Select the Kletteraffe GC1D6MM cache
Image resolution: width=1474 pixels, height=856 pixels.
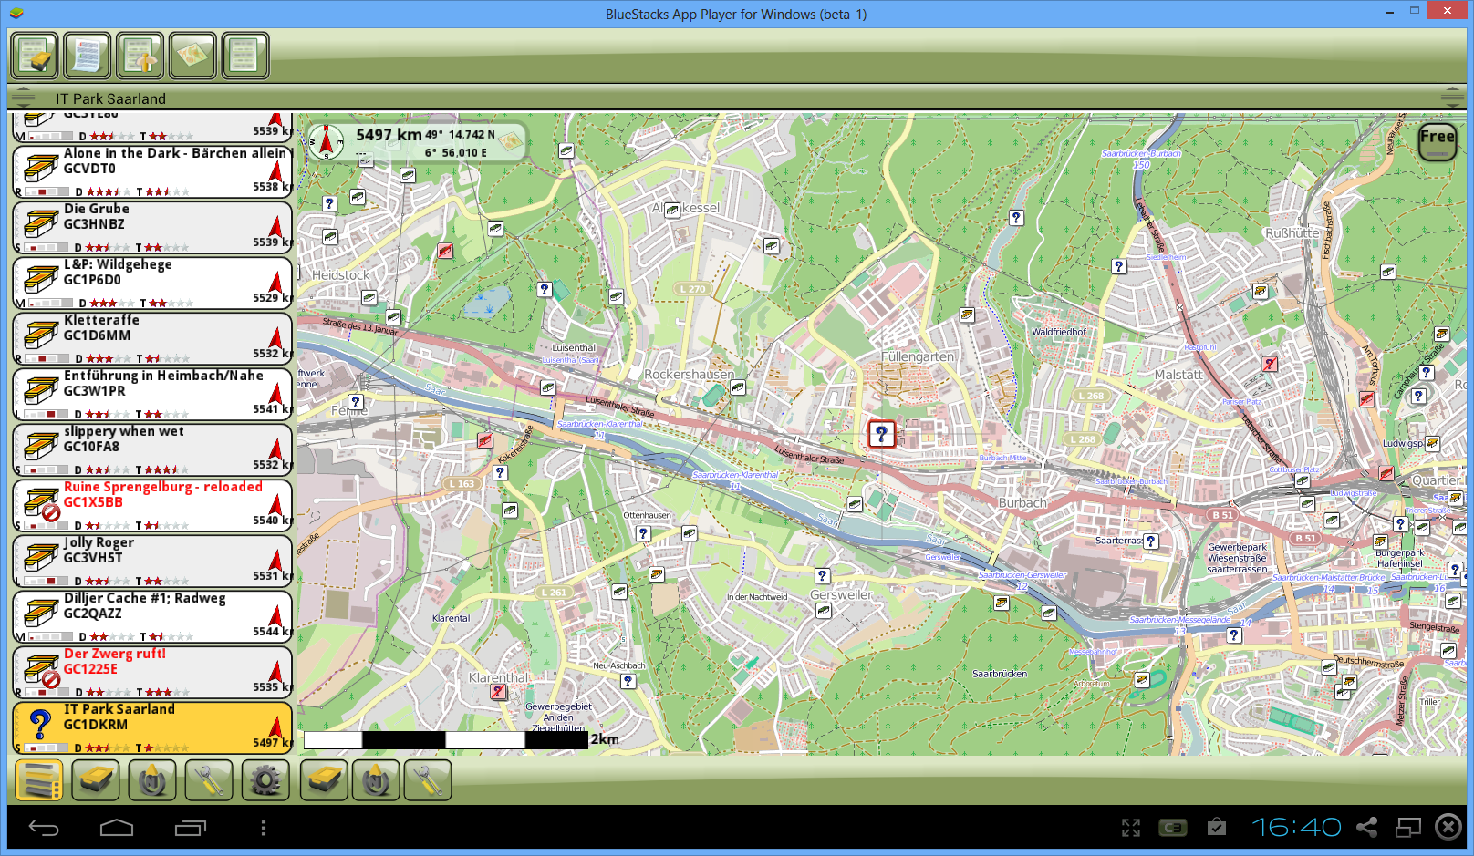click(x=152, y=338)
